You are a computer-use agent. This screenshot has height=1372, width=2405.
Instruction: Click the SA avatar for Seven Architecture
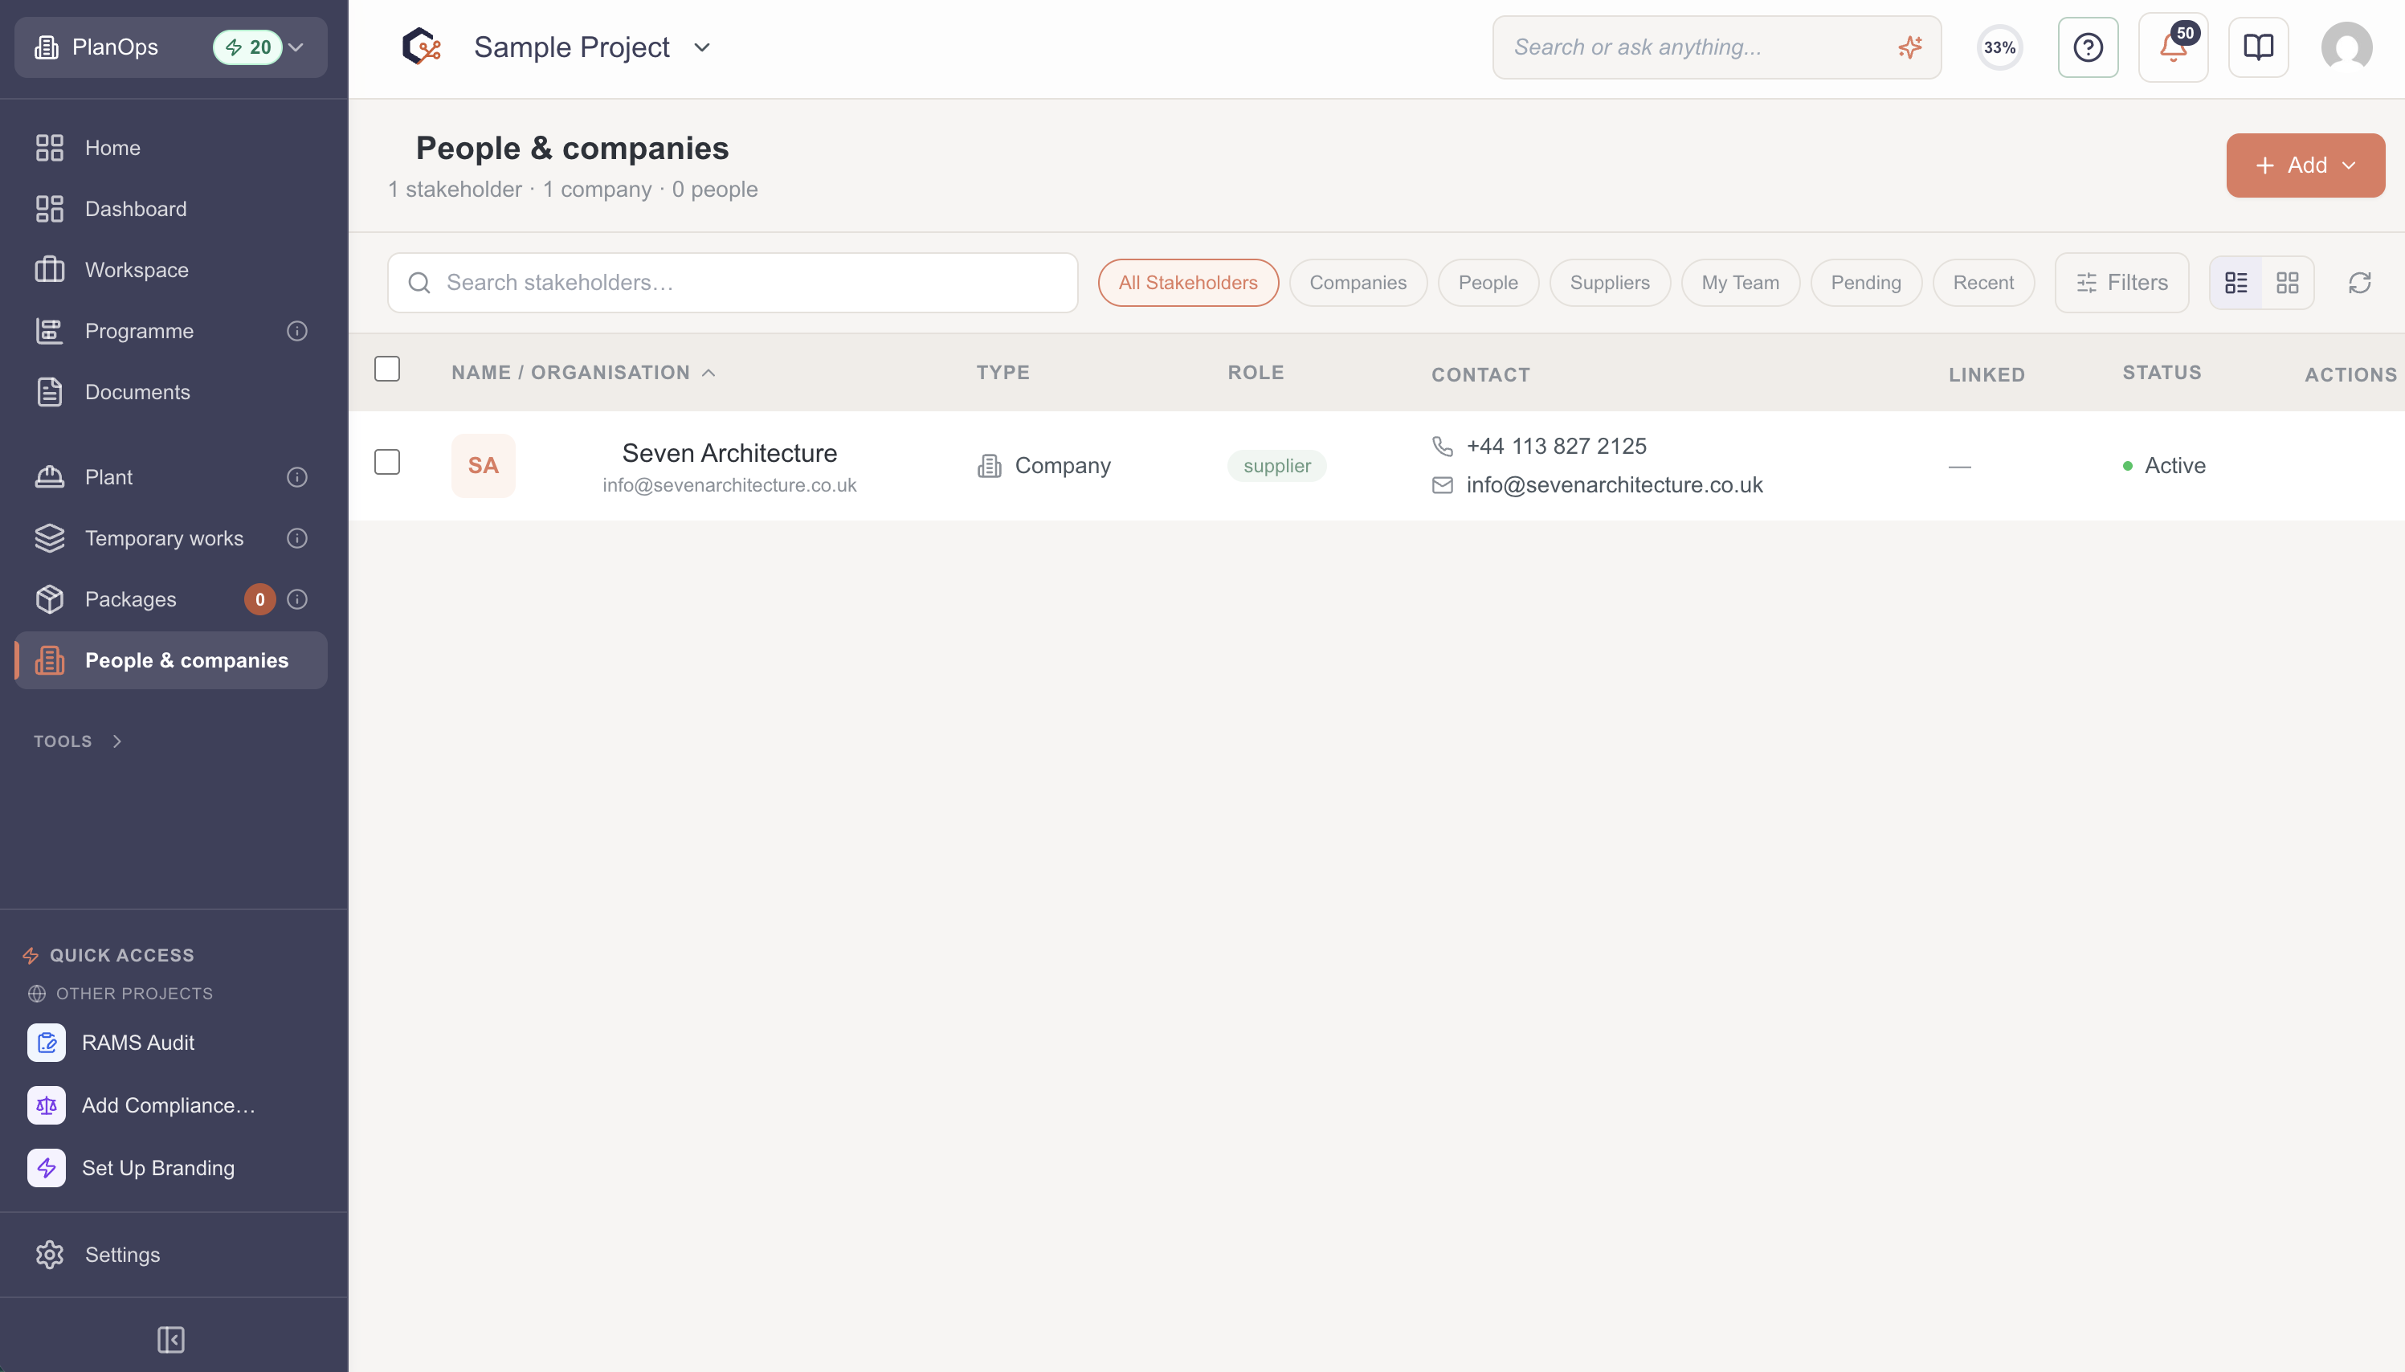(x=484, y=466)
